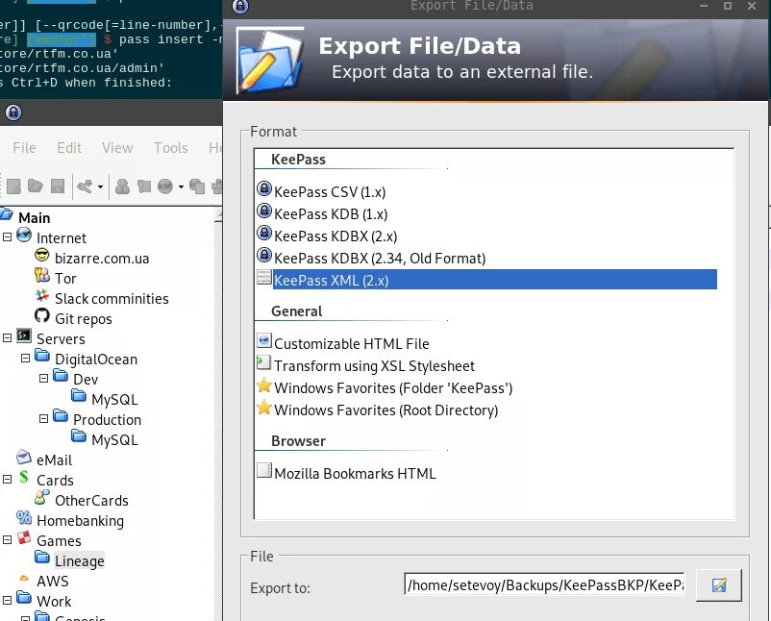
Task: Click the Save database toolbar icon
Action: pyautogui.click(x=58, y=186)
